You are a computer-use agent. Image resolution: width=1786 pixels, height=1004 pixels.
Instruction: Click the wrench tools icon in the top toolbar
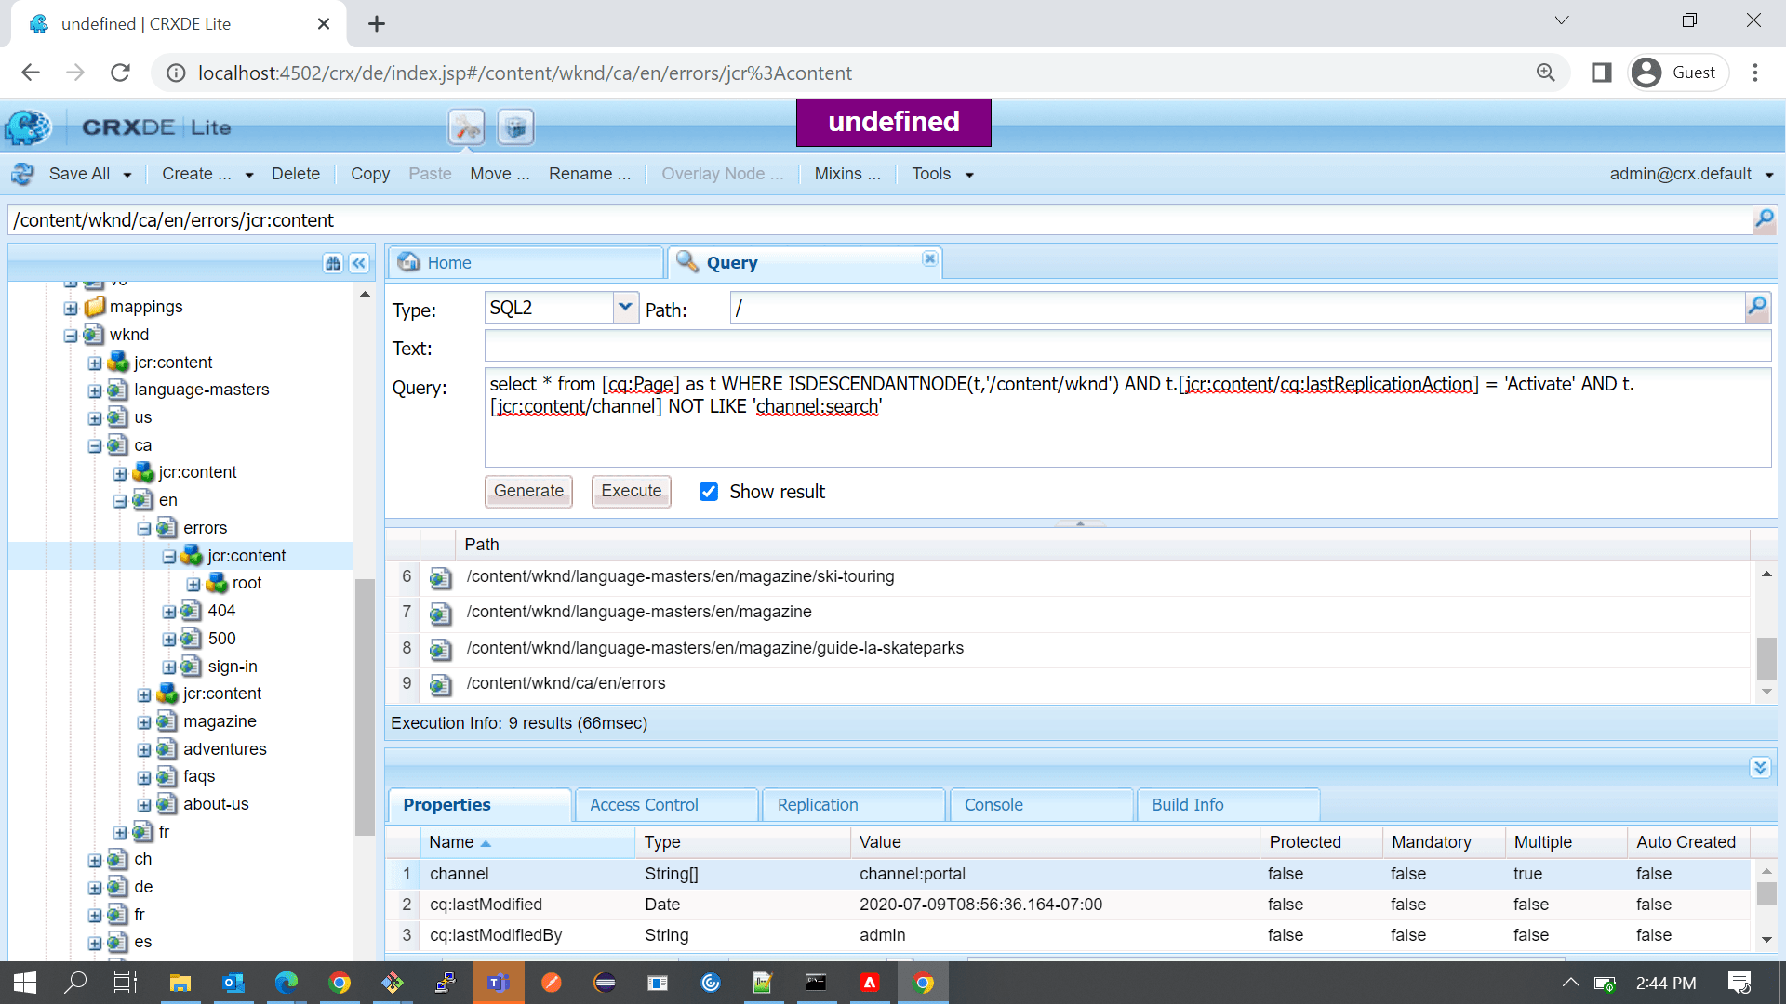[x=466, y=126]
